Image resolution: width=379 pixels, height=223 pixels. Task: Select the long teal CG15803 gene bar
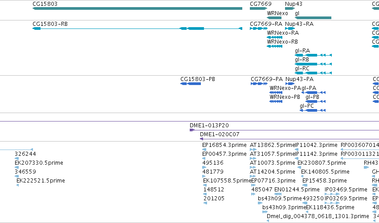[x=137, y=8]
